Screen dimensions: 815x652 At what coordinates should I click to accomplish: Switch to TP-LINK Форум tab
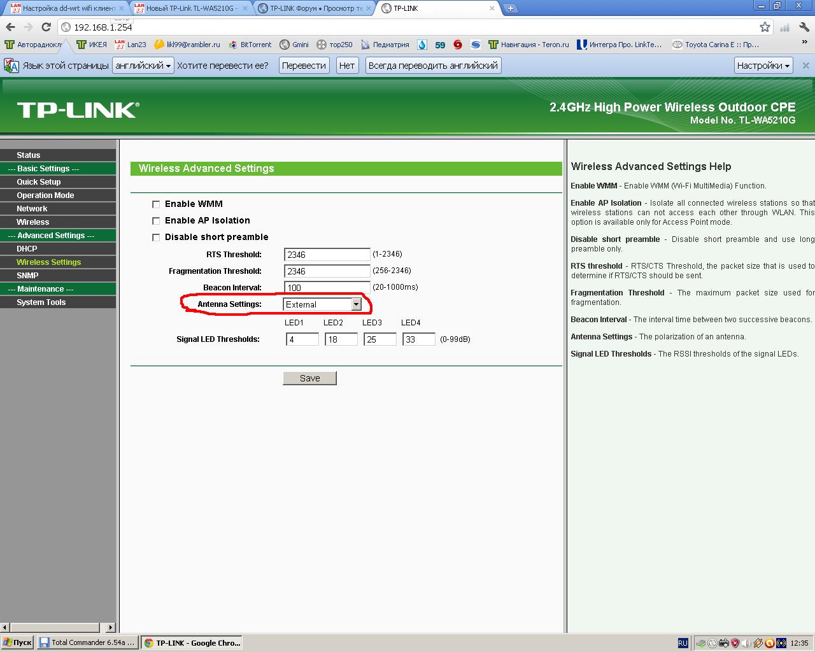(315, 8)
